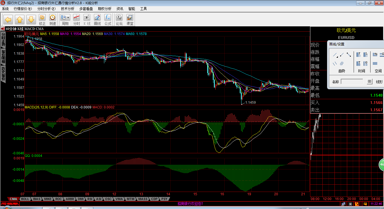Click the green circular badge at right edge
This screenshot has height=209, width=384.
pyautogui.click(x=382, y=165)
